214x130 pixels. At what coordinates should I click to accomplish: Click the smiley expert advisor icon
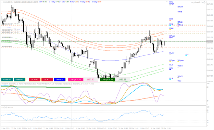click(204, 2)
